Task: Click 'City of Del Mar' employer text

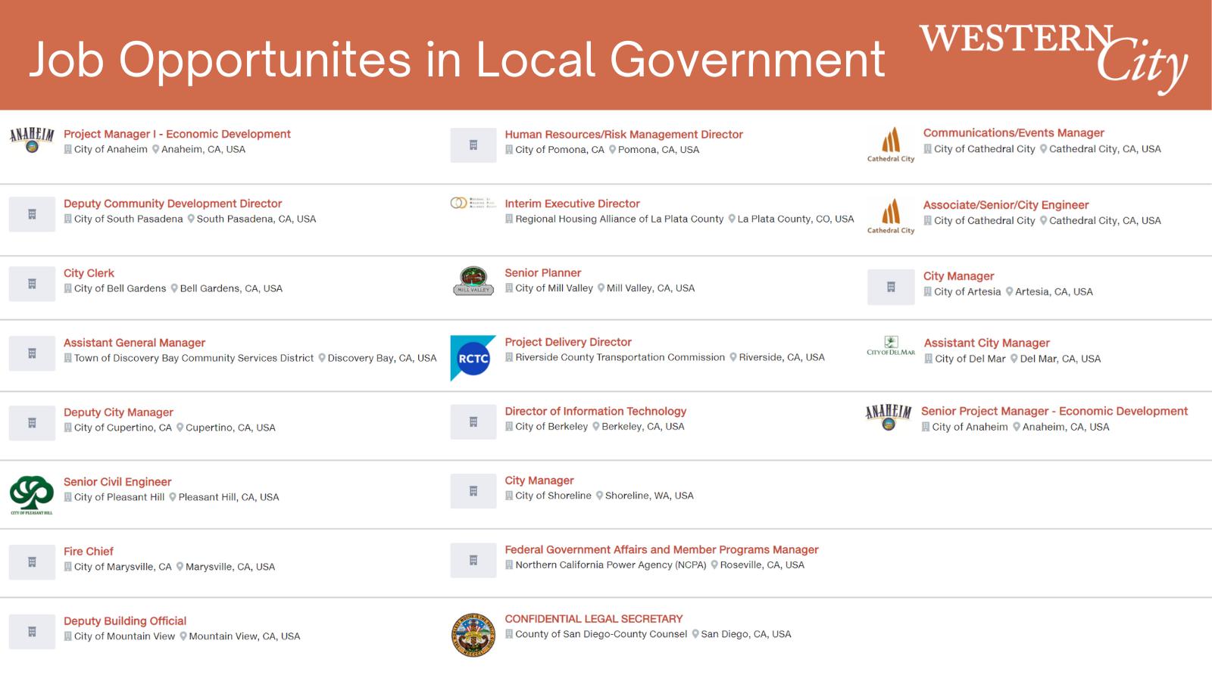Action: [970, 359]
